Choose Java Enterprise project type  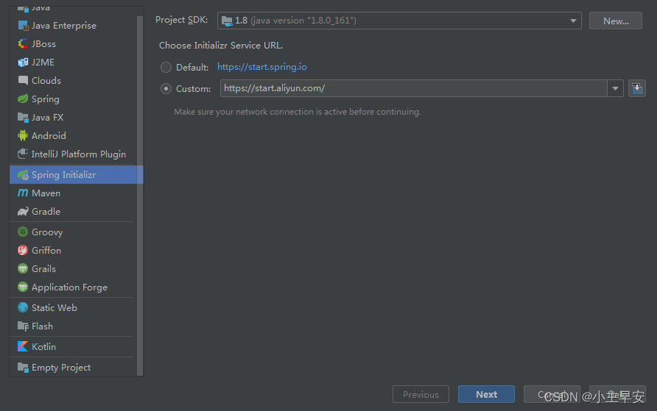(73, 26)
